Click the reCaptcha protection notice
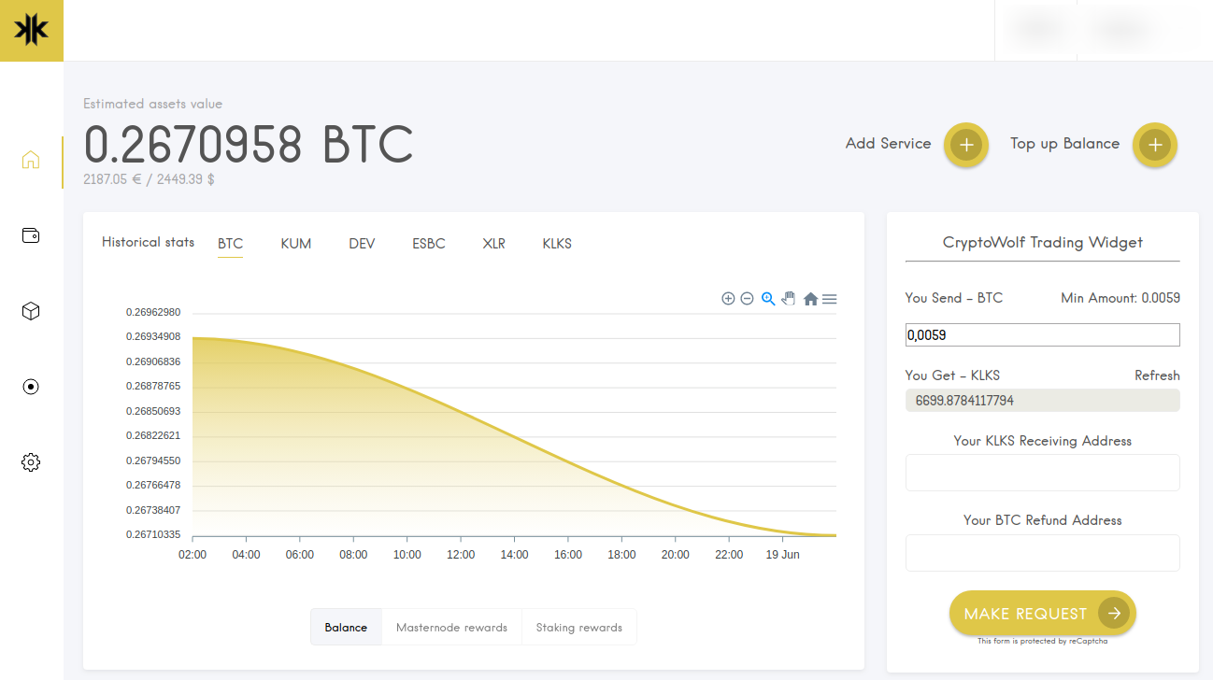Screen dimensions: 1213x680 click(1043, 642)
